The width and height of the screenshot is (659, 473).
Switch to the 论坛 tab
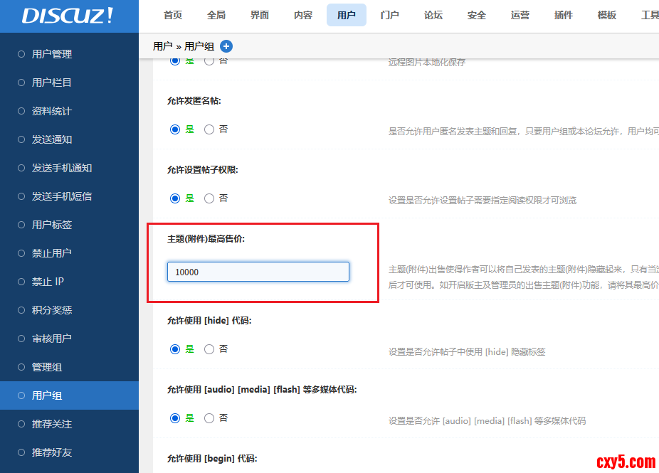click(x=433, y=15)
